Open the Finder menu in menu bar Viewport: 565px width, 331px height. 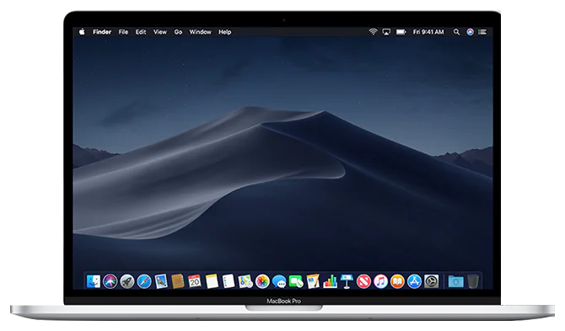click(102, 32)
